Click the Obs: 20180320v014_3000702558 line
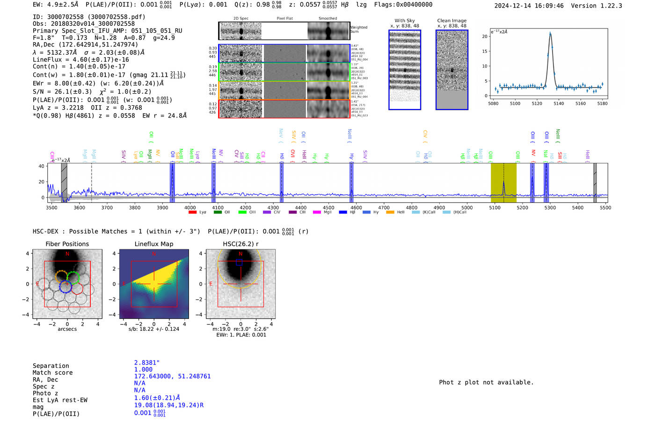This screenshot has width=655, height=446. 84,24
